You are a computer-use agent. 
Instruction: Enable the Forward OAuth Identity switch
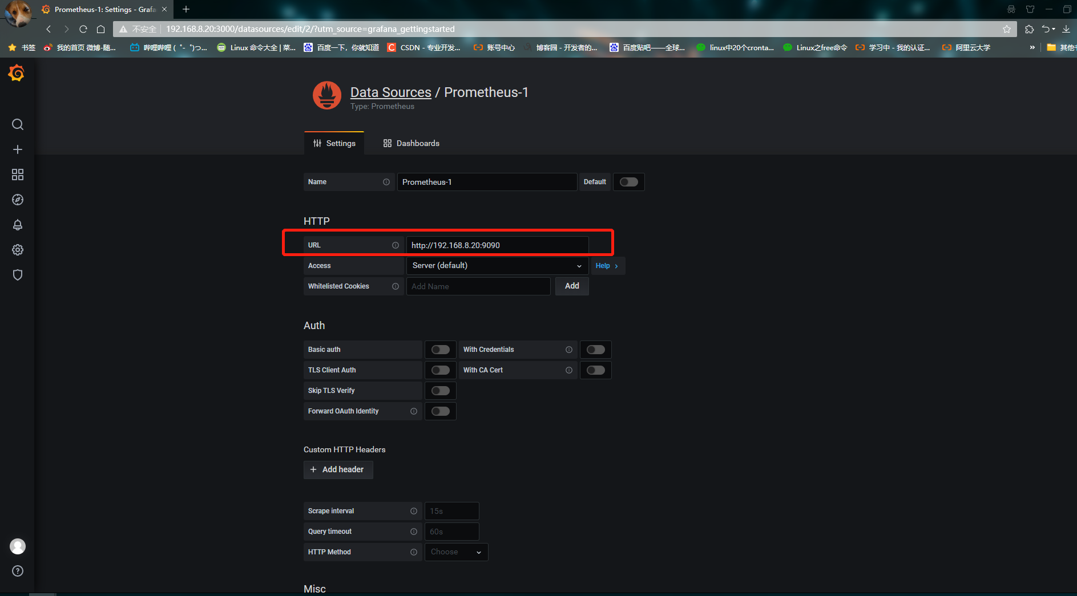pyautogui.click(x=441, y=411)
